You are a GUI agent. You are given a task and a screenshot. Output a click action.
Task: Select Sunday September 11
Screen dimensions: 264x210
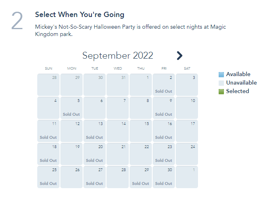tap(48, 131)
